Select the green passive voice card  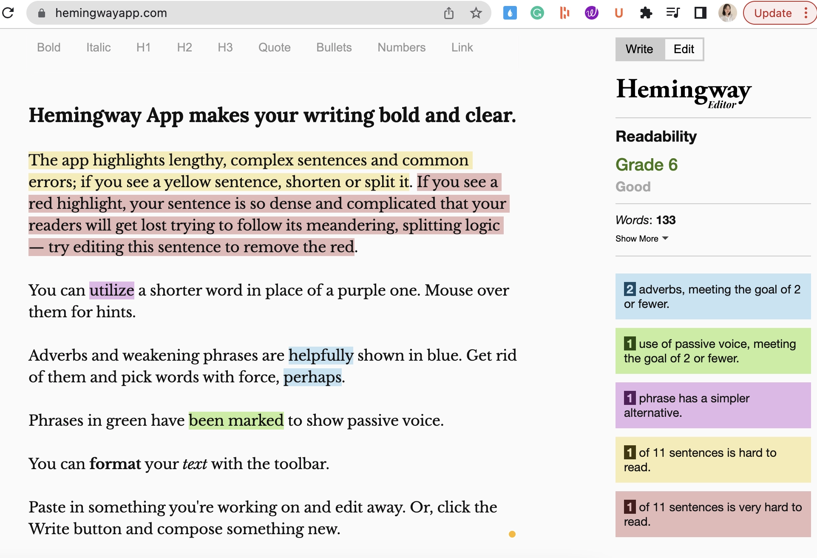pyautogui.click(x=713, y=351)
